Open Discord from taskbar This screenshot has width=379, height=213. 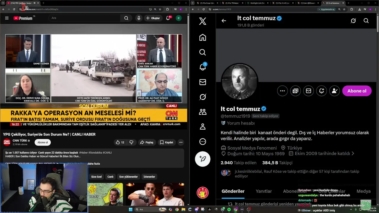click(196, 209)
